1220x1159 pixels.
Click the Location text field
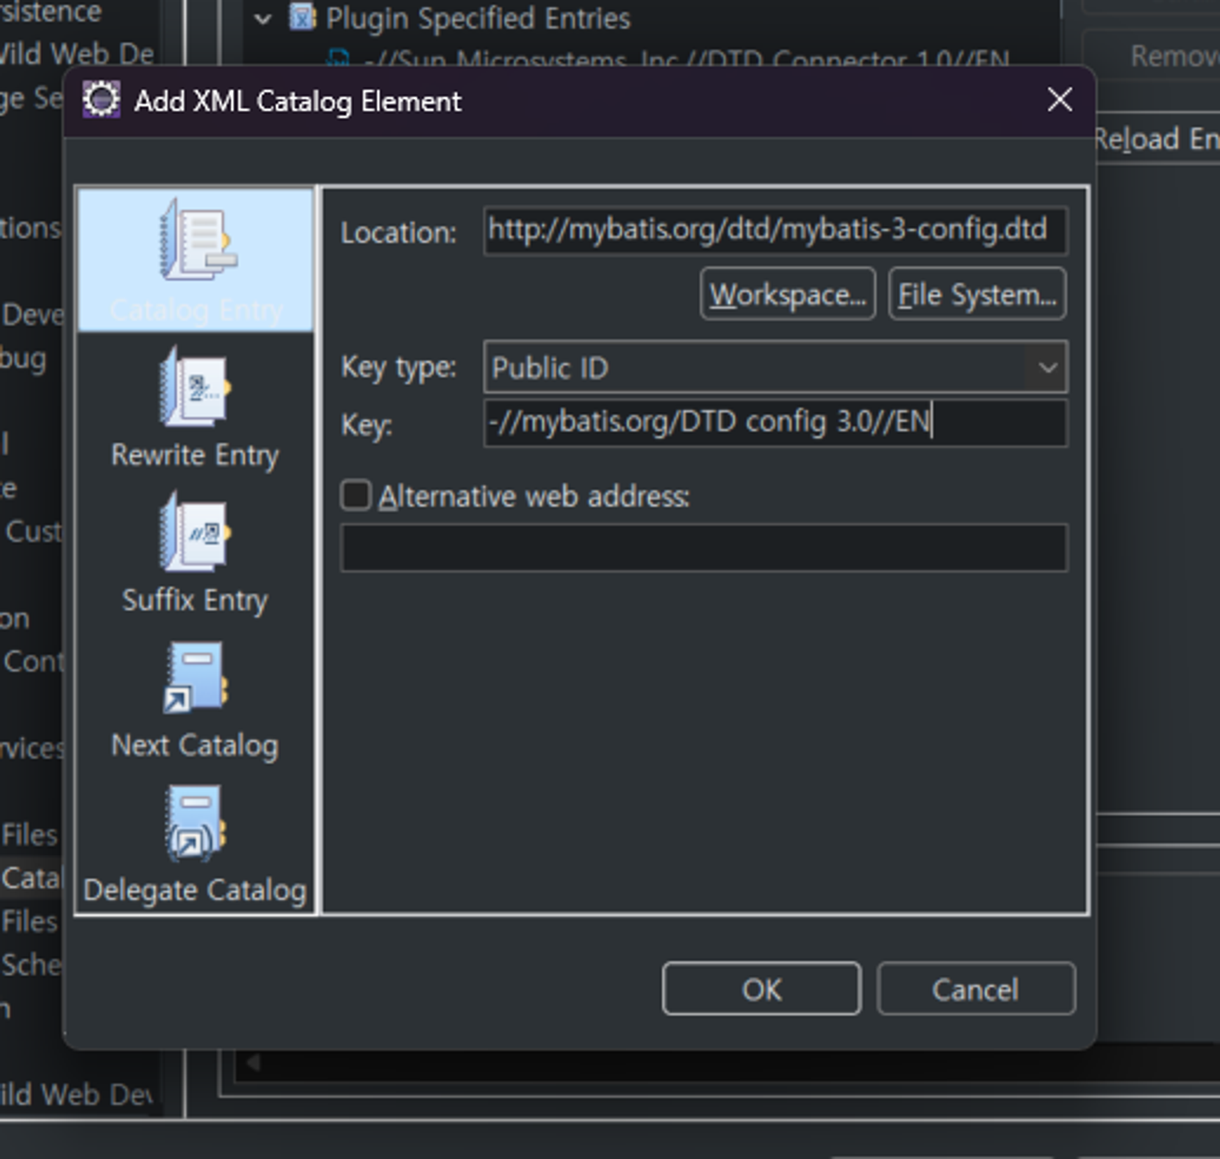tap(775, 231)
